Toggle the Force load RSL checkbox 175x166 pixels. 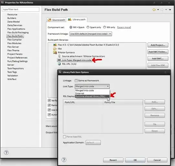pyautogui.click(x=64, y=136)
